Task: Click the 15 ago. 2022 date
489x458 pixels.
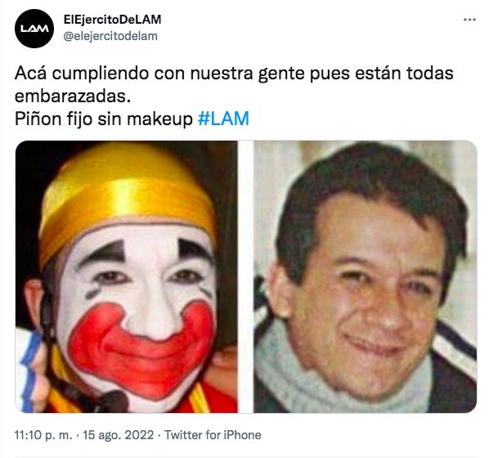Action: click(119, 435)
